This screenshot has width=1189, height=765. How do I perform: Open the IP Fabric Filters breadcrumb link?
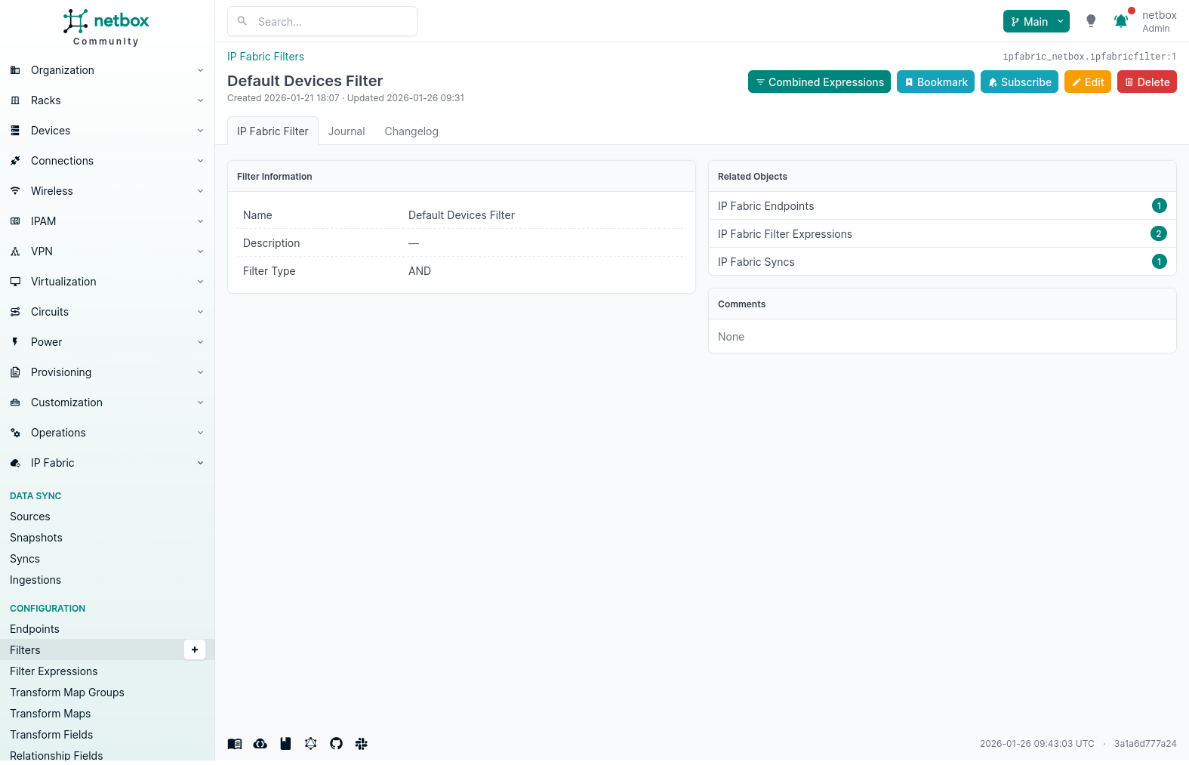click(266, 57)
